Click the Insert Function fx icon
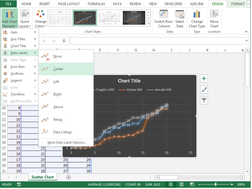Screen dimensions: 252x189 [64, 41]
